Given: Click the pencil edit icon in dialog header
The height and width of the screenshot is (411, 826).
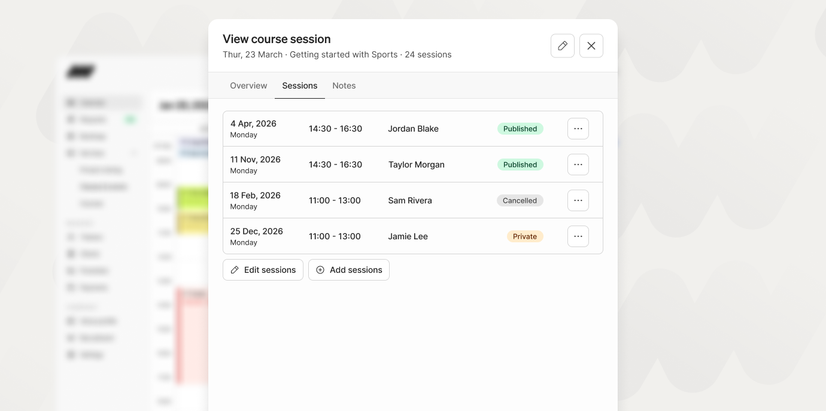Looking at the screenshot, I should [563, 46].
